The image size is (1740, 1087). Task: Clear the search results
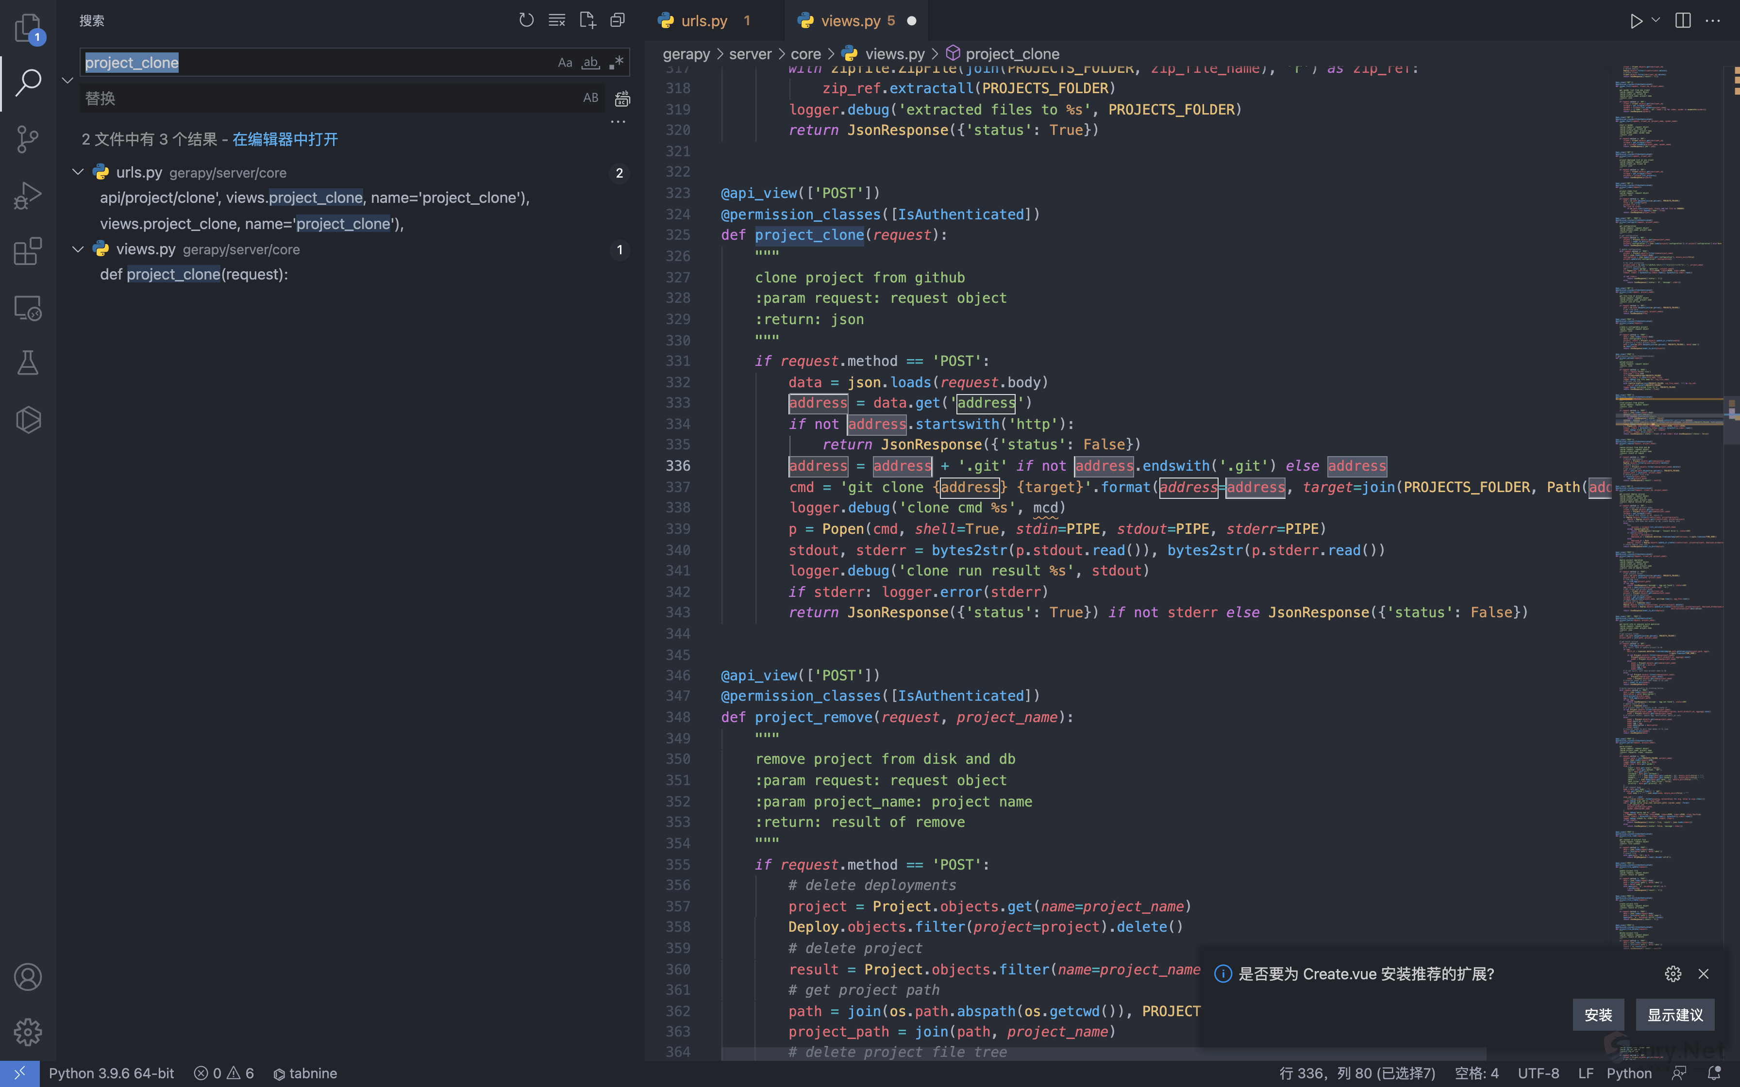click(x=556, y=20)
